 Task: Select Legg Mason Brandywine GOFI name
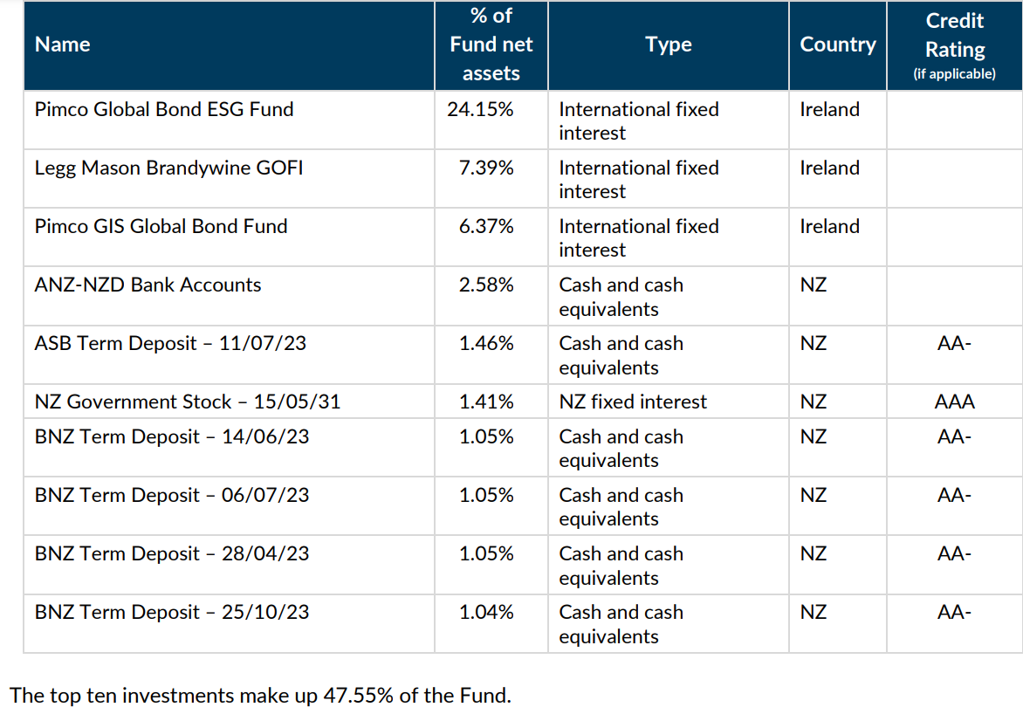tap(168, 168)
